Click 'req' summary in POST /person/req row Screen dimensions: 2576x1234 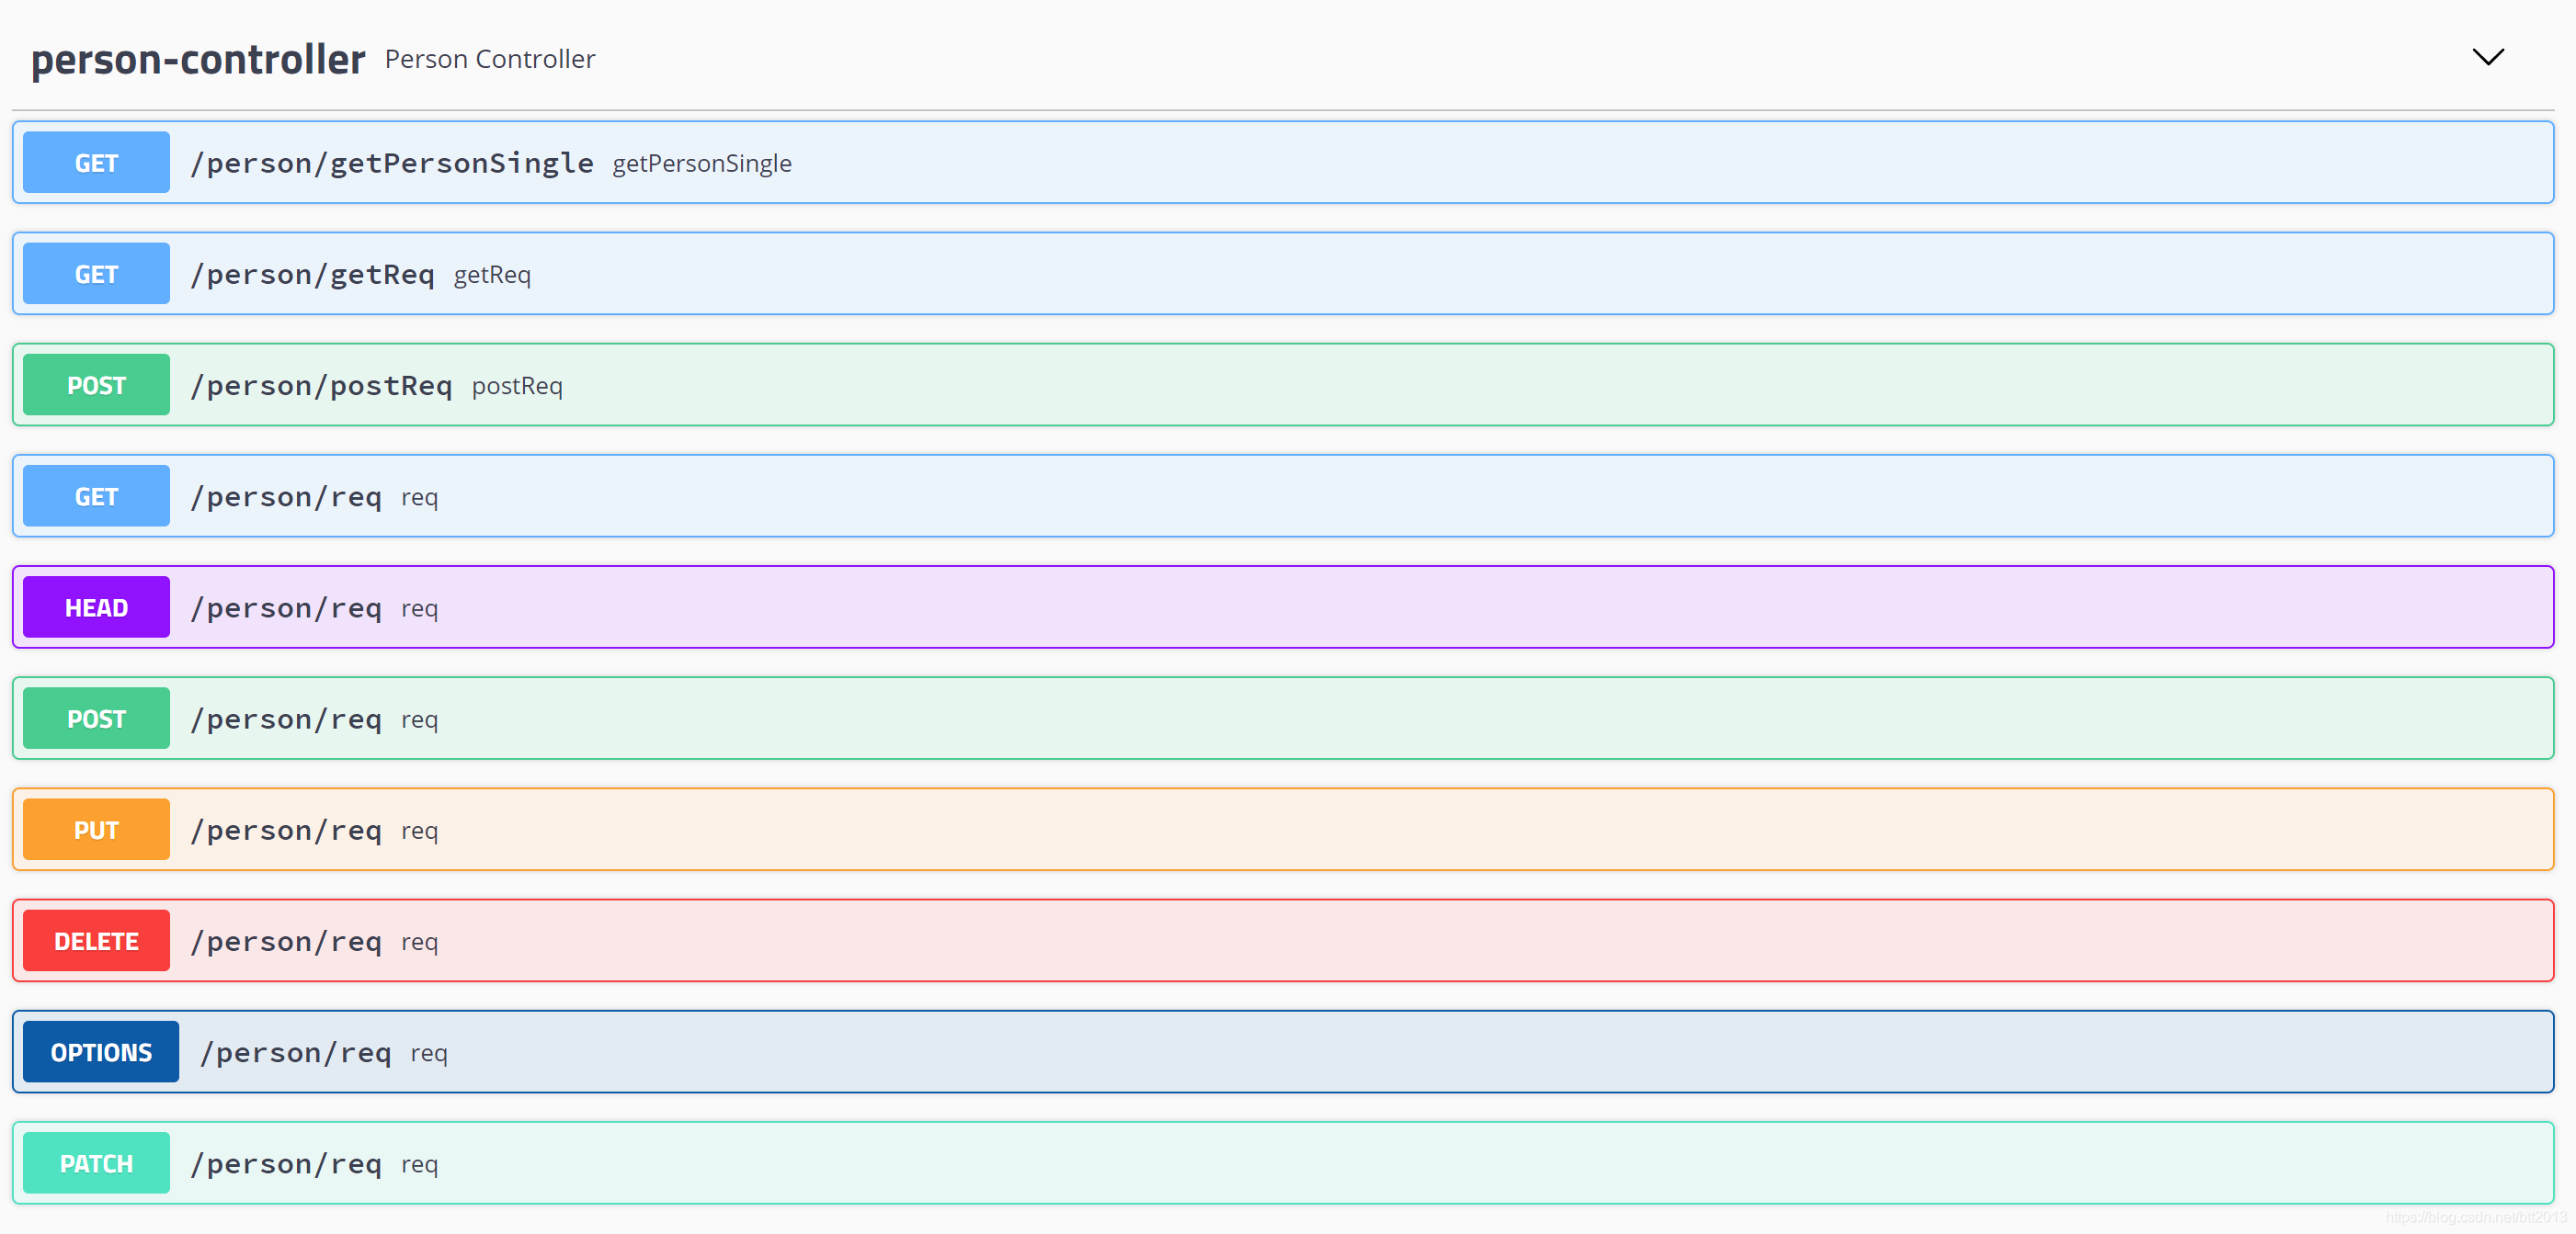click(x=420, y=719)
